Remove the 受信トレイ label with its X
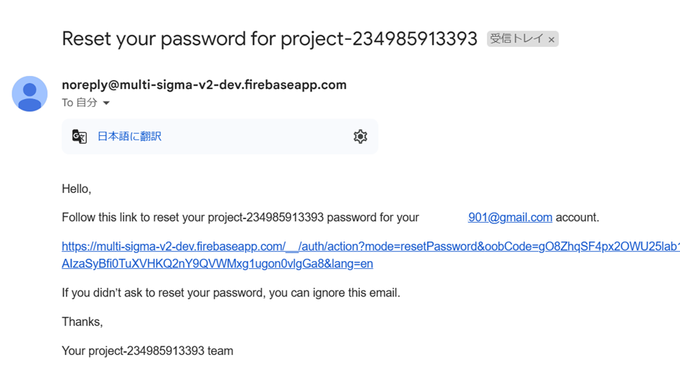This screenshot has height=368, width=680. (551, 40)
